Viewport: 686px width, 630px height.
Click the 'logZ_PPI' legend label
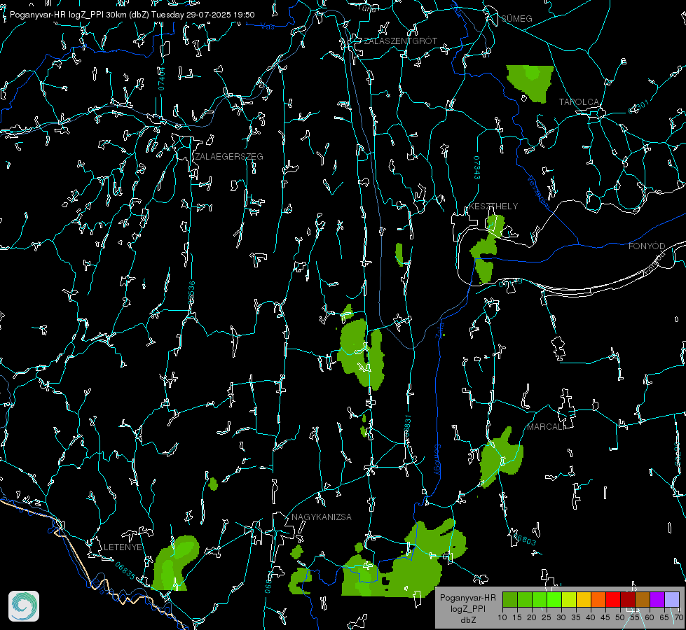(x=468, y=608)
